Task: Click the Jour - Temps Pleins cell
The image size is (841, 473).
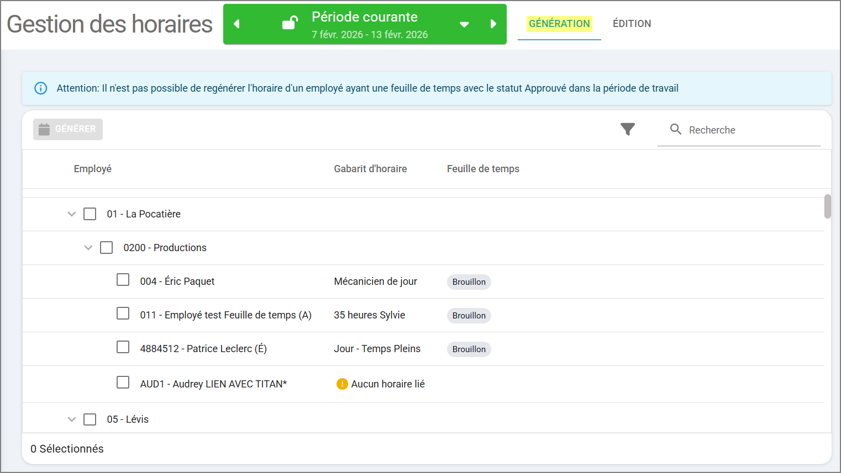Action: (x=377, y=349)
